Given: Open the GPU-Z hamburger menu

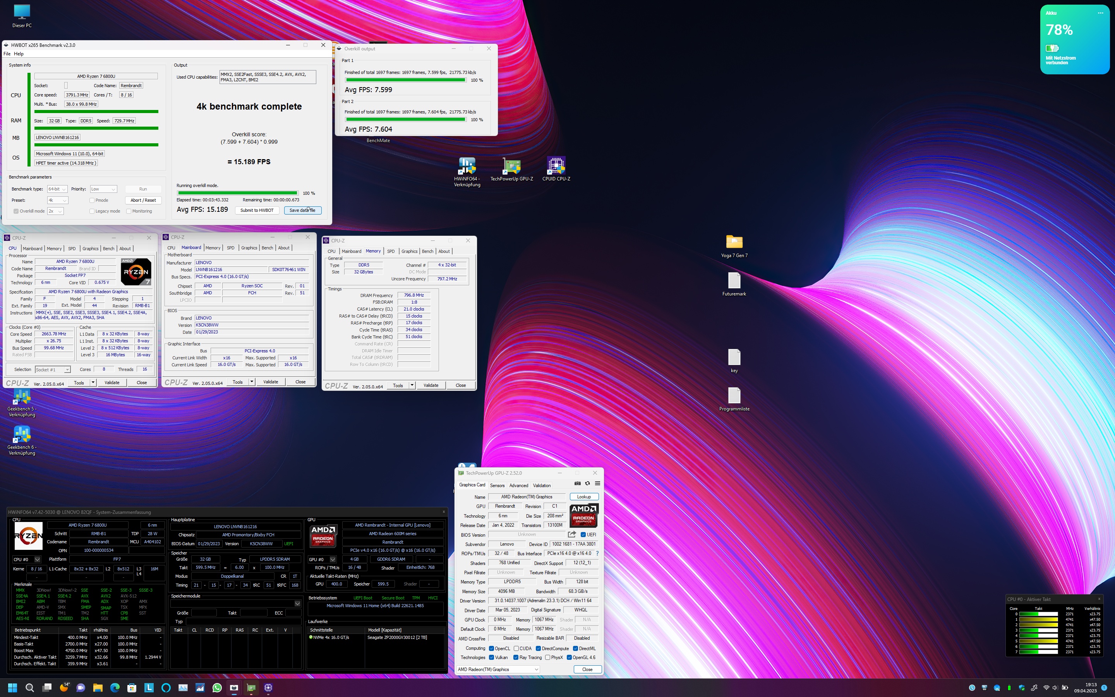Looking at the screenshot, I should click(597, 483).
